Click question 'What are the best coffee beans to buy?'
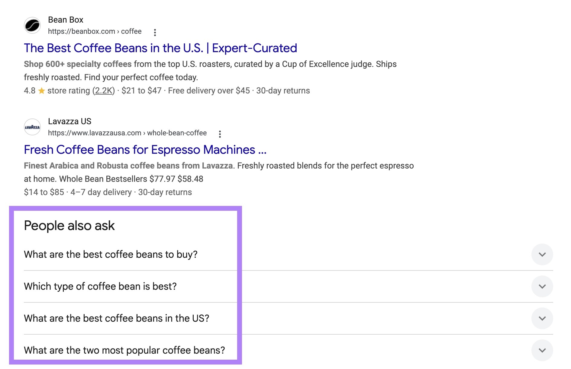 [111, 254]
